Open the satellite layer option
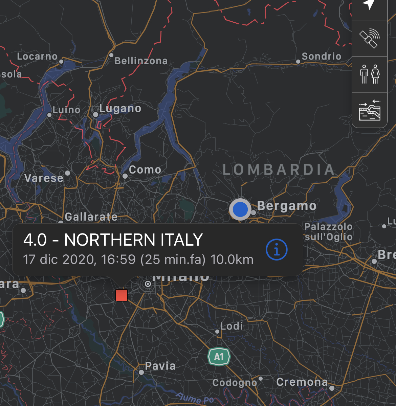Screen dimensions: 396x406 (x=369, y=39)
